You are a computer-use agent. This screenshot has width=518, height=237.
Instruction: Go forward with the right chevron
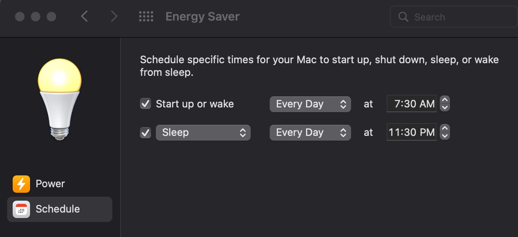pos(114,17)
